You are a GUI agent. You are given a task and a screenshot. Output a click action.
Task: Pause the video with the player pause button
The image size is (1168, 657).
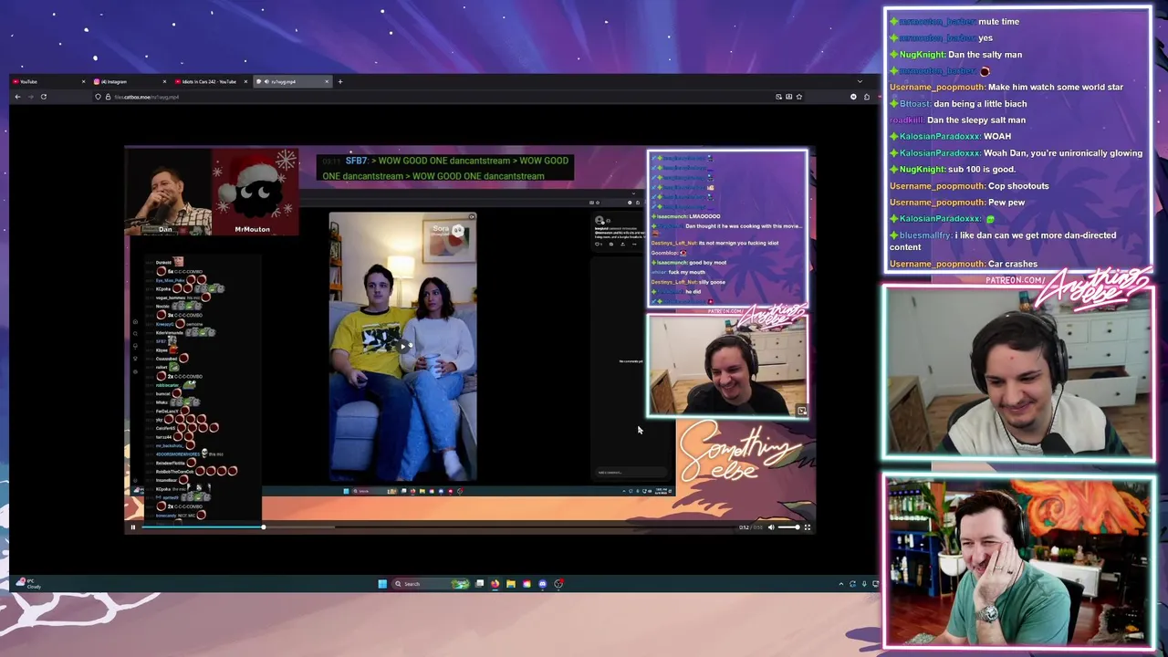tap(132, 527)
